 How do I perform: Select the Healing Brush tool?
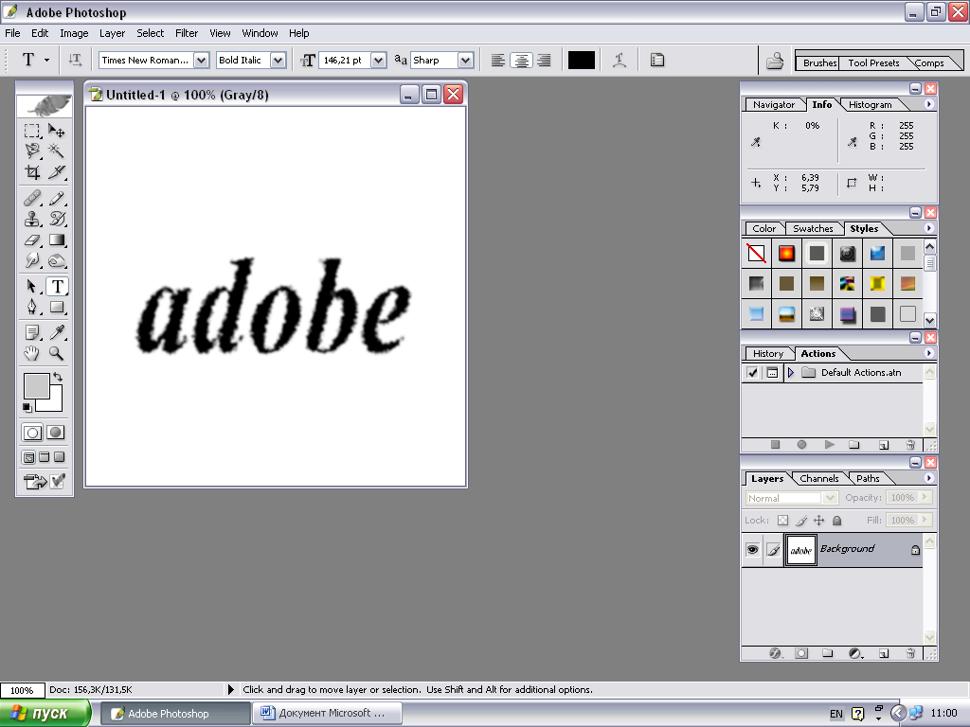tap(32, 199)
